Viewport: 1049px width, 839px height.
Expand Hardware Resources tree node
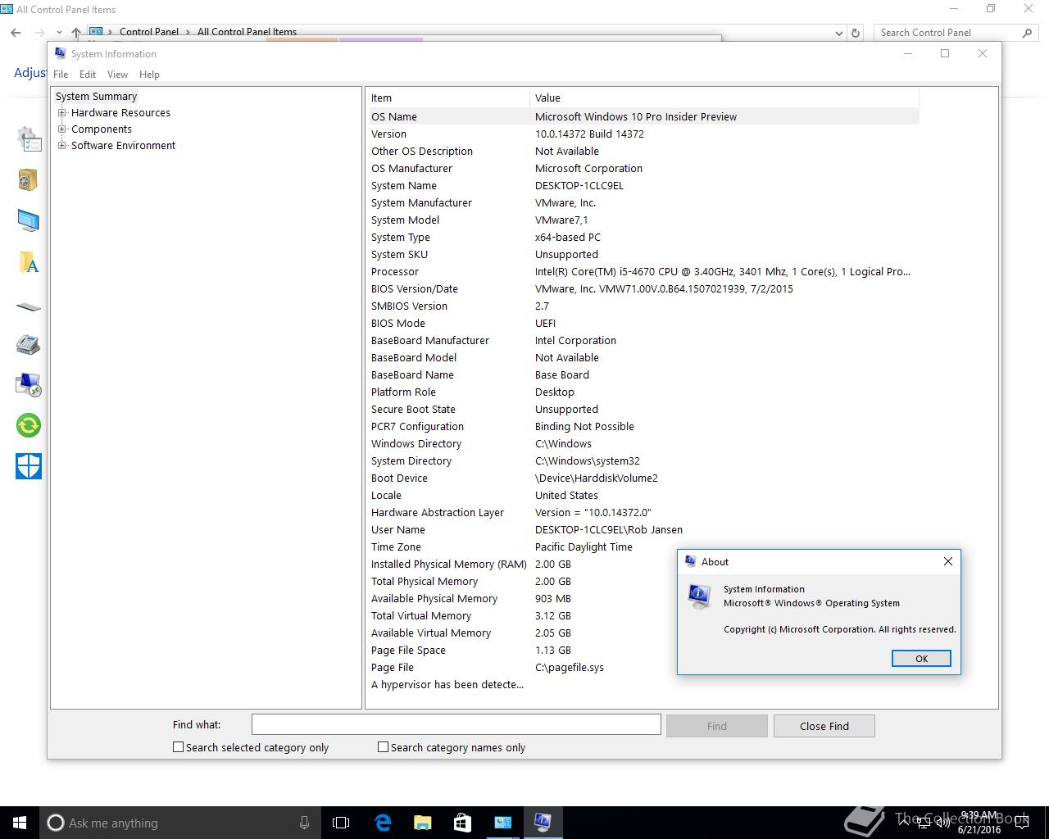(62, 113)
